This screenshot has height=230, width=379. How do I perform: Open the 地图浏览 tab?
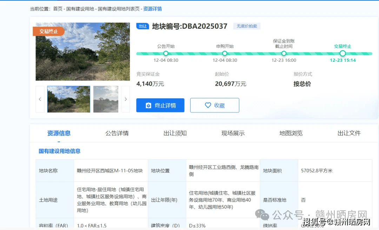[x=291, y=133]
